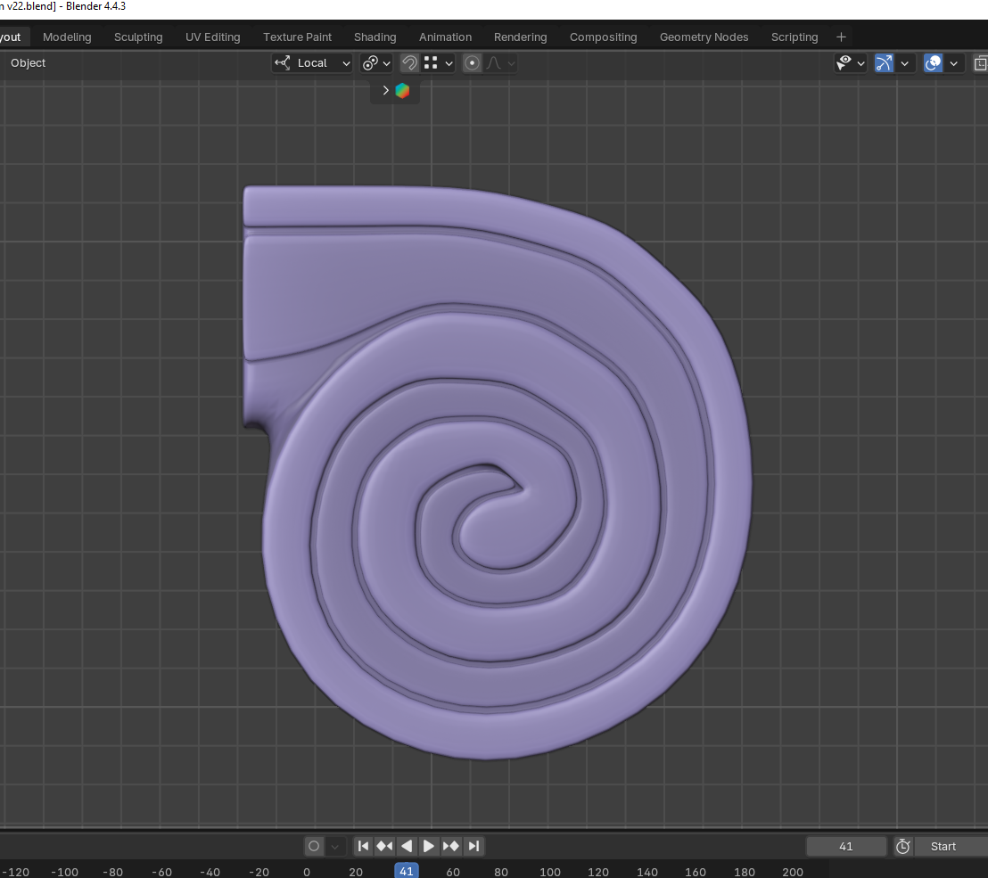Image resolution: width=988 pixels, height=878 pixels.
Task: Open the Geometry Nodes workspace tab
Action: coord(704,37)
